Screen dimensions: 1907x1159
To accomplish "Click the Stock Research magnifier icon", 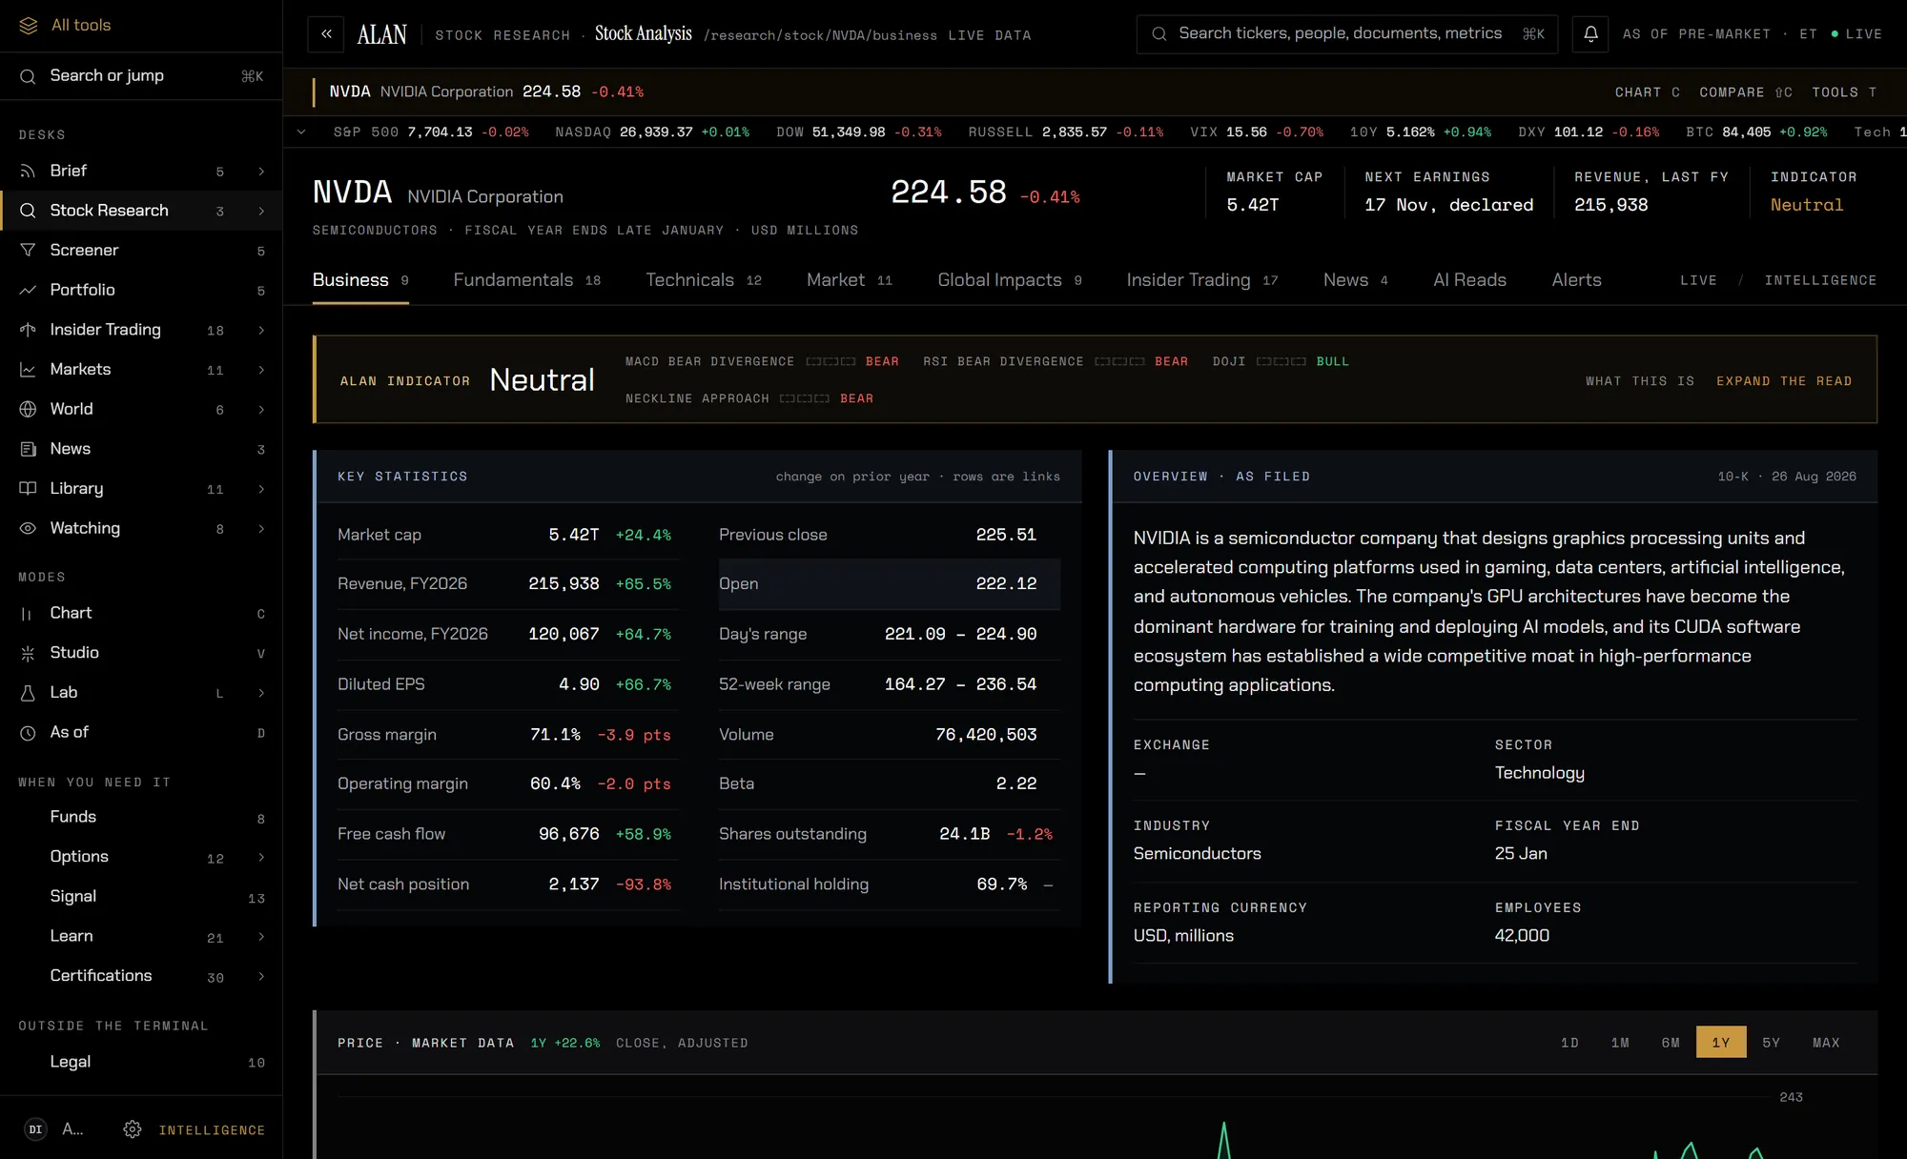I will point(29,211).
